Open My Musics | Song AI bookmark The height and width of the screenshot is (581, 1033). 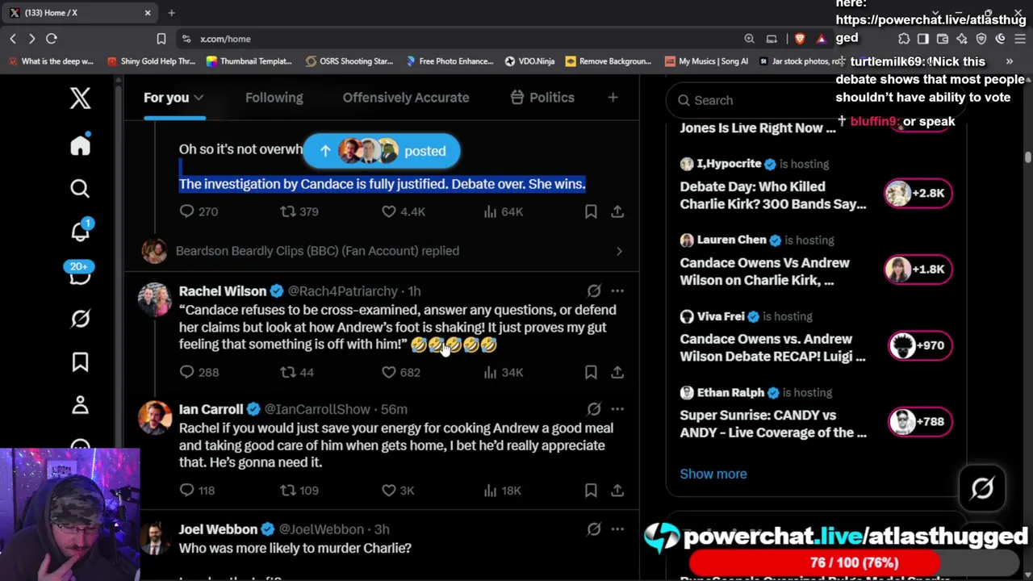click(706, 61)
